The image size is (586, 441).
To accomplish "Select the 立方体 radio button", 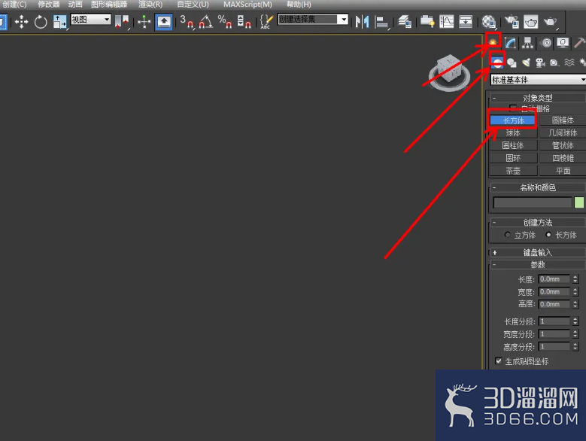I will 507,234.
